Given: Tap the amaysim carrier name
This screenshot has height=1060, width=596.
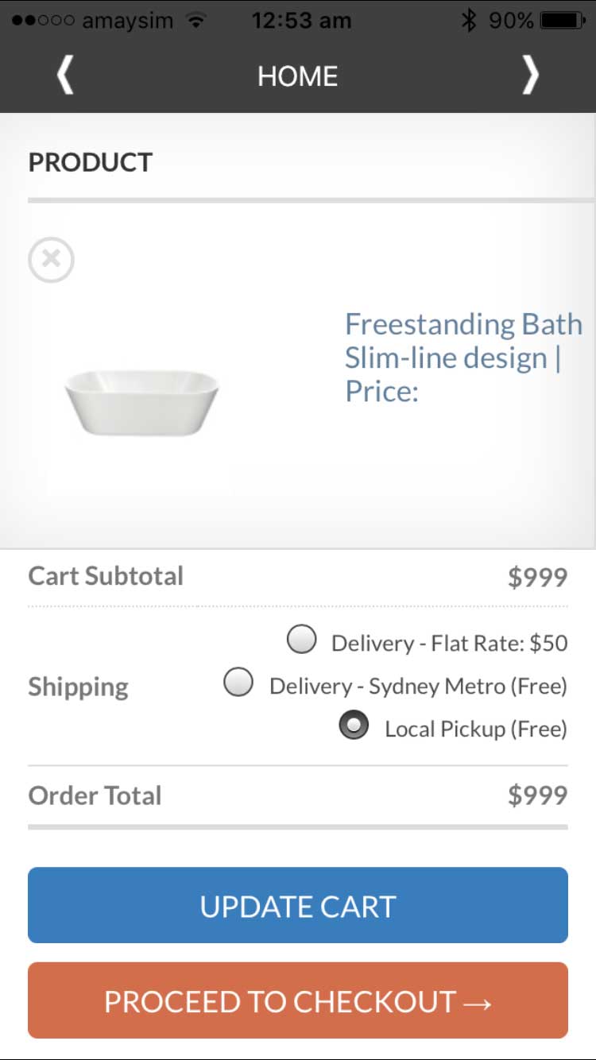Looking at the screenshot, I should coord(127,21).
